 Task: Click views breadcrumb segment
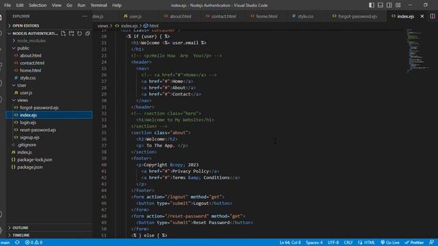[x=103, y=26]
